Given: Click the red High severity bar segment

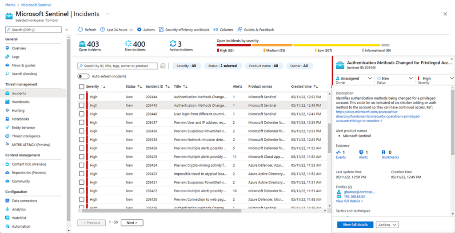Looking at the screenshot, I should tap(234, 45).
